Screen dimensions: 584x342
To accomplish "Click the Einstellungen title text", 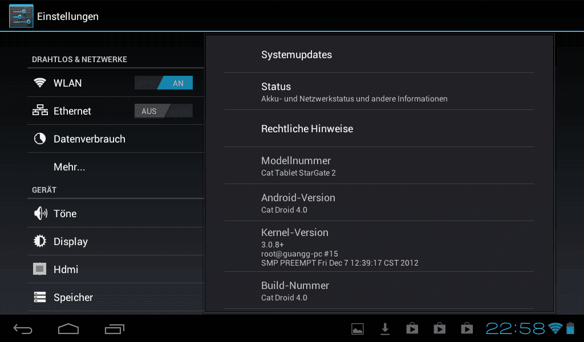I will coord(68,17).
